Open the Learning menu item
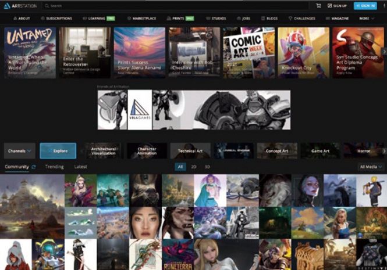Image resolution: width=387 pixels, height=270 pixels. point(99,18)
